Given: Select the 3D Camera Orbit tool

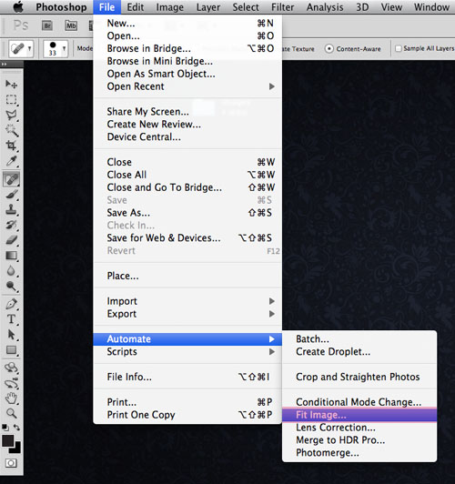Looking at the screenshot, I should coord(12,383).
